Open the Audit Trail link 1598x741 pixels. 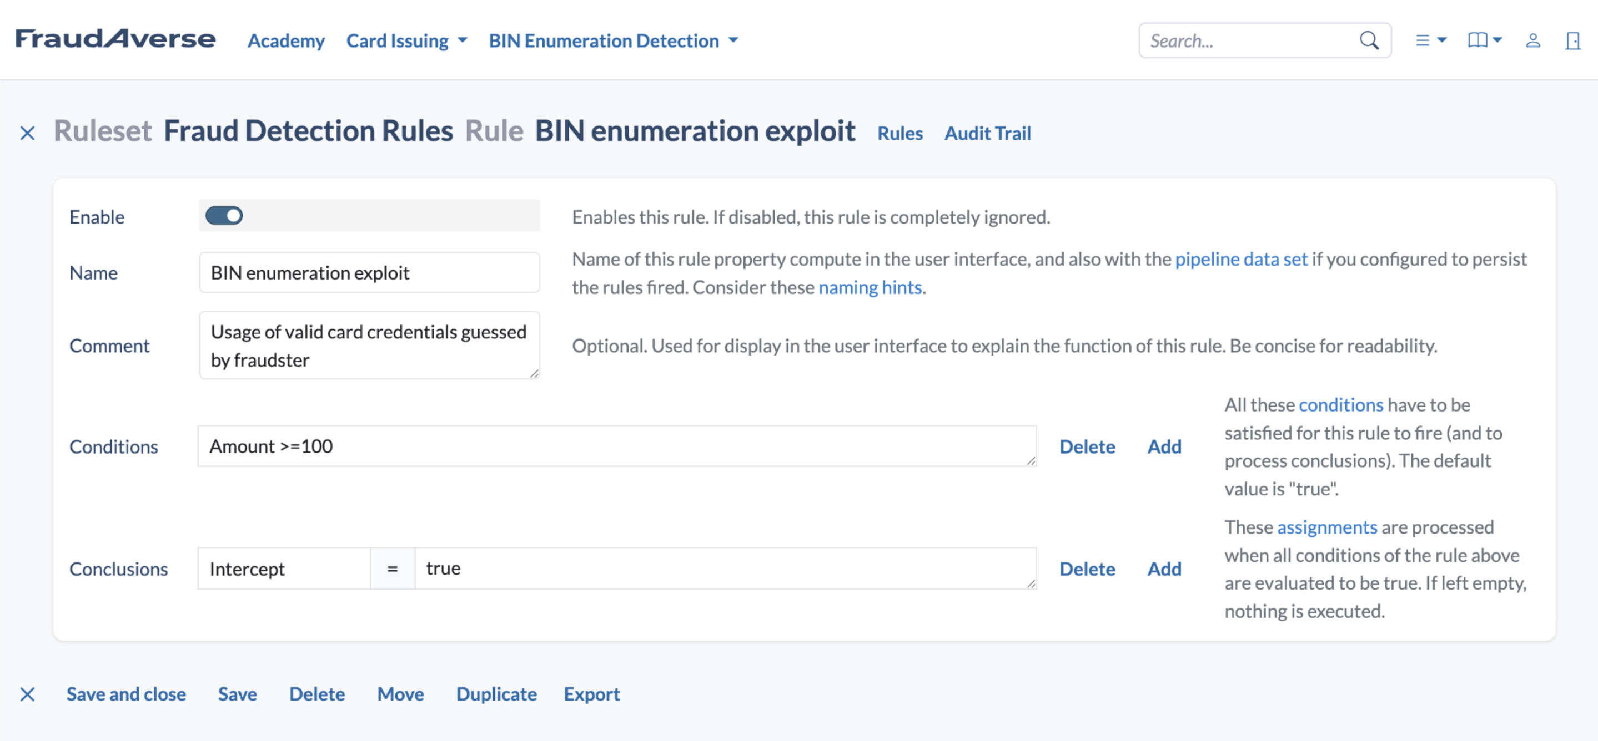click(x=988, y=133)
